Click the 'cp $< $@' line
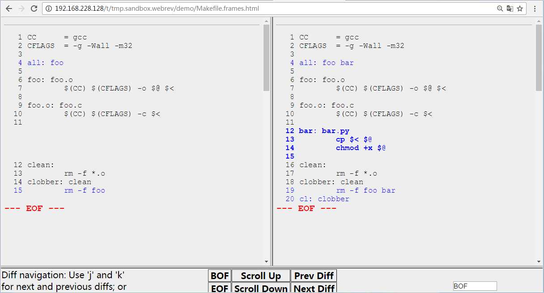 [x=354, y=139]
